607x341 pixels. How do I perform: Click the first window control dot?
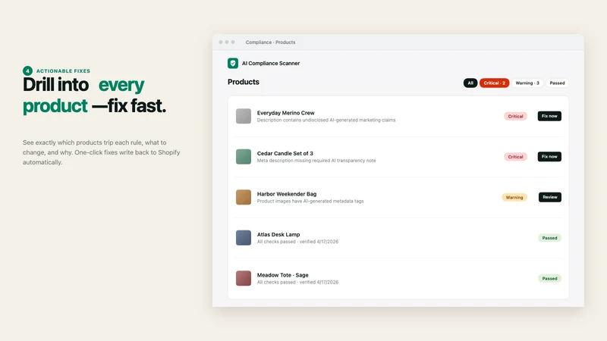point(221,42)
